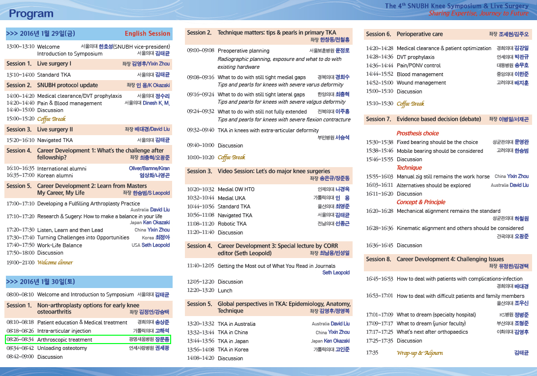Click Seth Leopold under Getting the Most

(336, 273)
